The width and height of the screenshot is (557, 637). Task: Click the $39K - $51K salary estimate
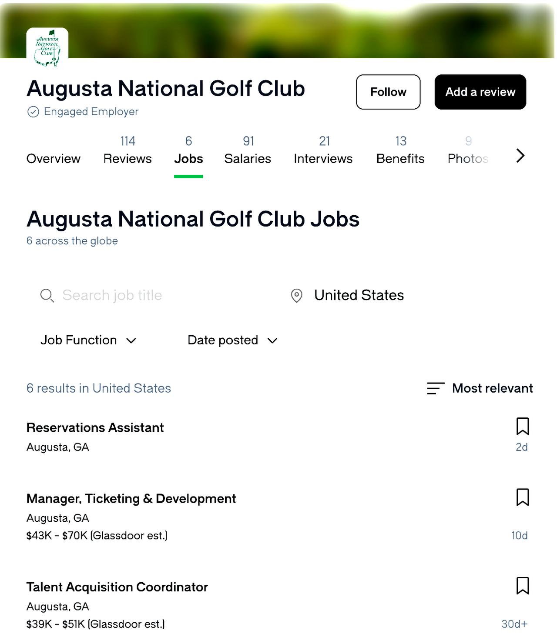[x=96, y=624]
